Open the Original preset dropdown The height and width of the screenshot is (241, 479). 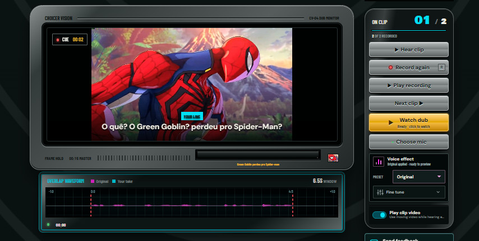418,177
